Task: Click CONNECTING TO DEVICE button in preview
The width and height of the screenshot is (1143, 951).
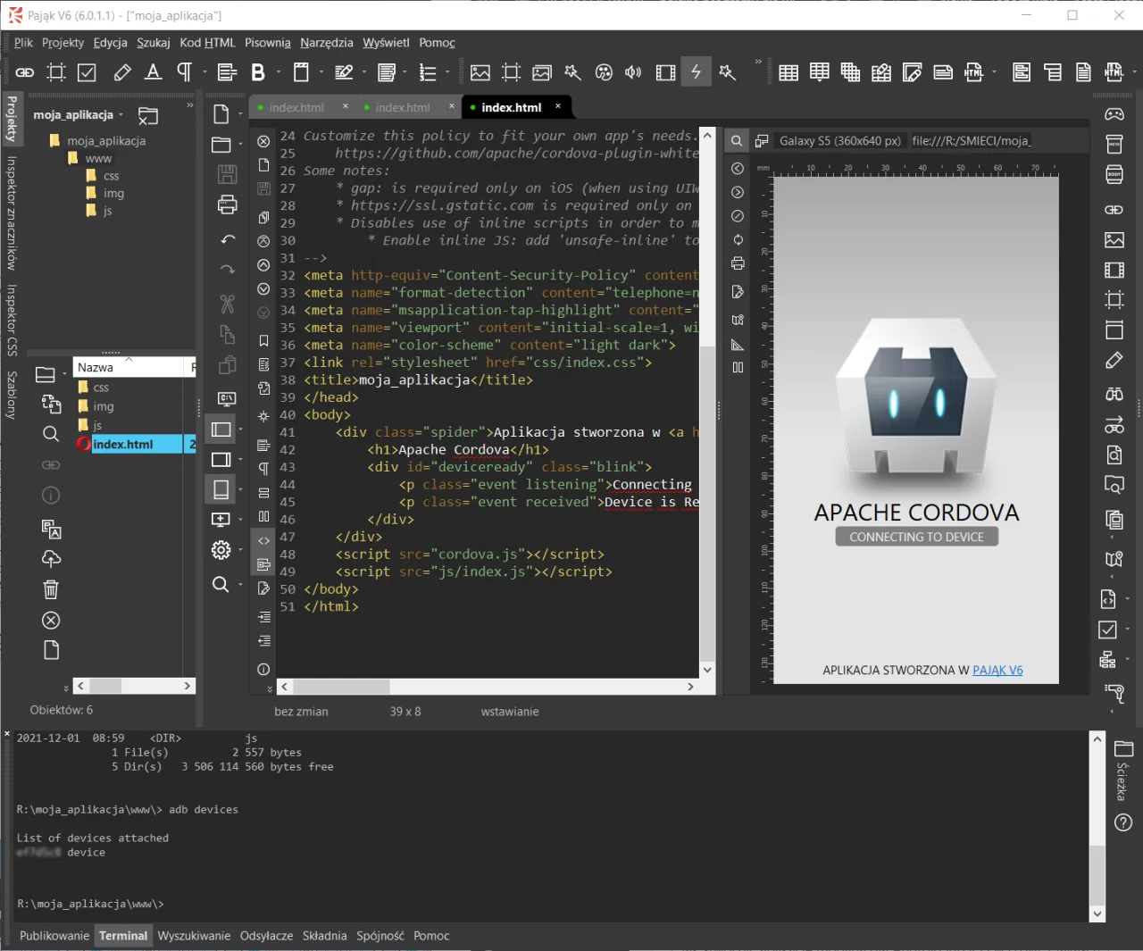Action: (x=916, y=537)
